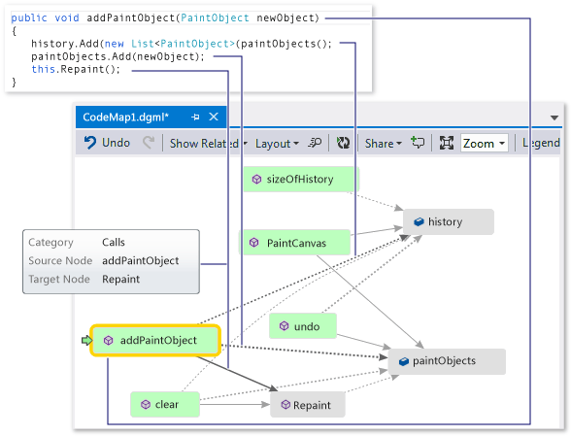Select the PaintCanvas node
The width and height of the screenshot is (571, 436).
click(x=294, y=243)
